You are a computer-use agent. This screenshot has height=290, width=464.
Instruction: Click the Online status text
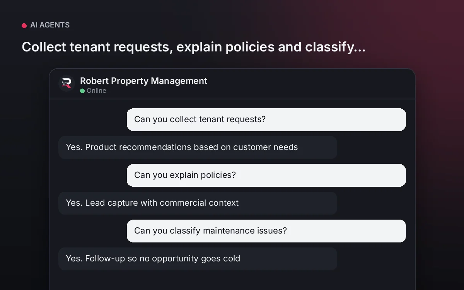(96, 90)
